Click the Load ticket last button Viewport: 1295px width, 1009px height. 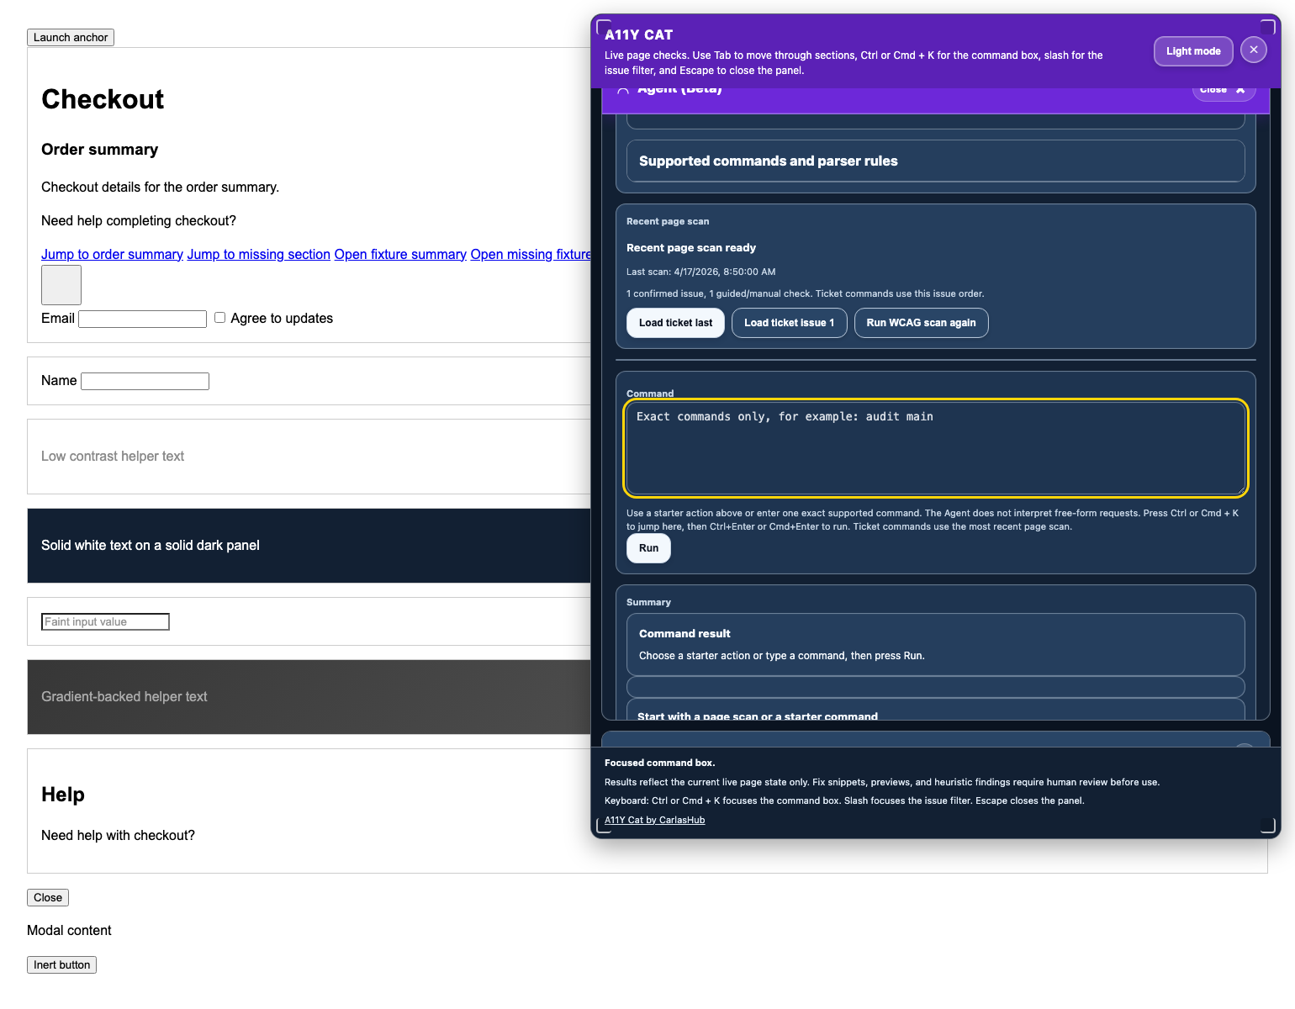click(675, 323)
